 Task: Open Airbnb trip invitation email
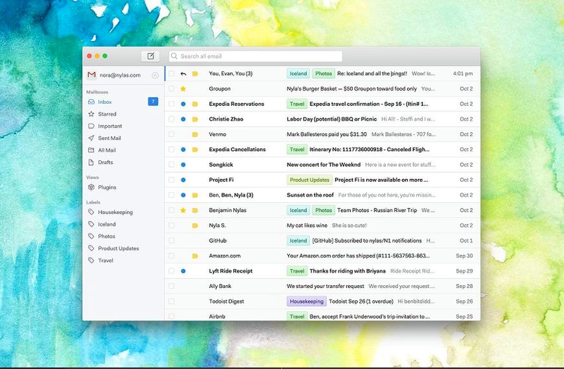[x=323, y=316]
